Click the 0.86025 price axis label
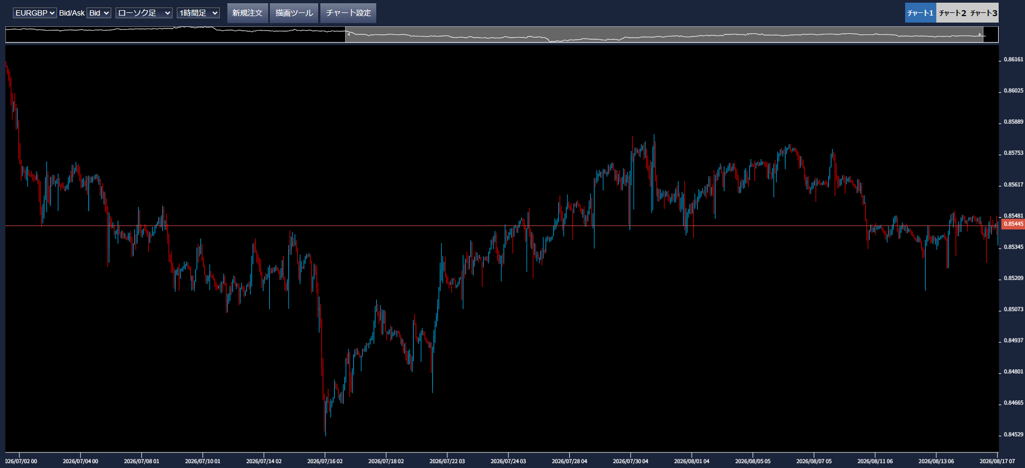This screenshot has width=1025, height=468. (1014, 91)
